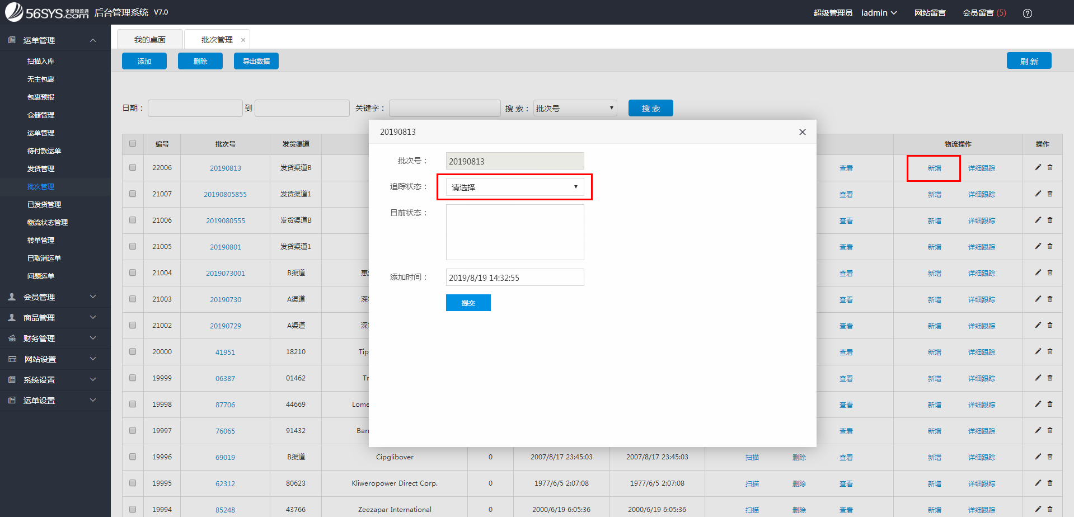This screenshot has height=517, width=1074.
Task: Click the 56SYS logo icon
Action: [x=13, y=12]
